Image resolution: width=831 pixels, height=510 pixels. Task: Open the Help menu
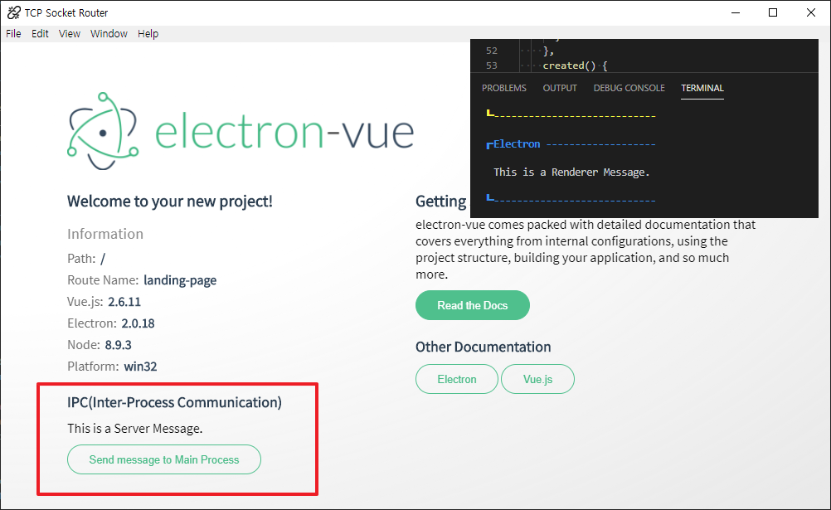click(148, 33)
